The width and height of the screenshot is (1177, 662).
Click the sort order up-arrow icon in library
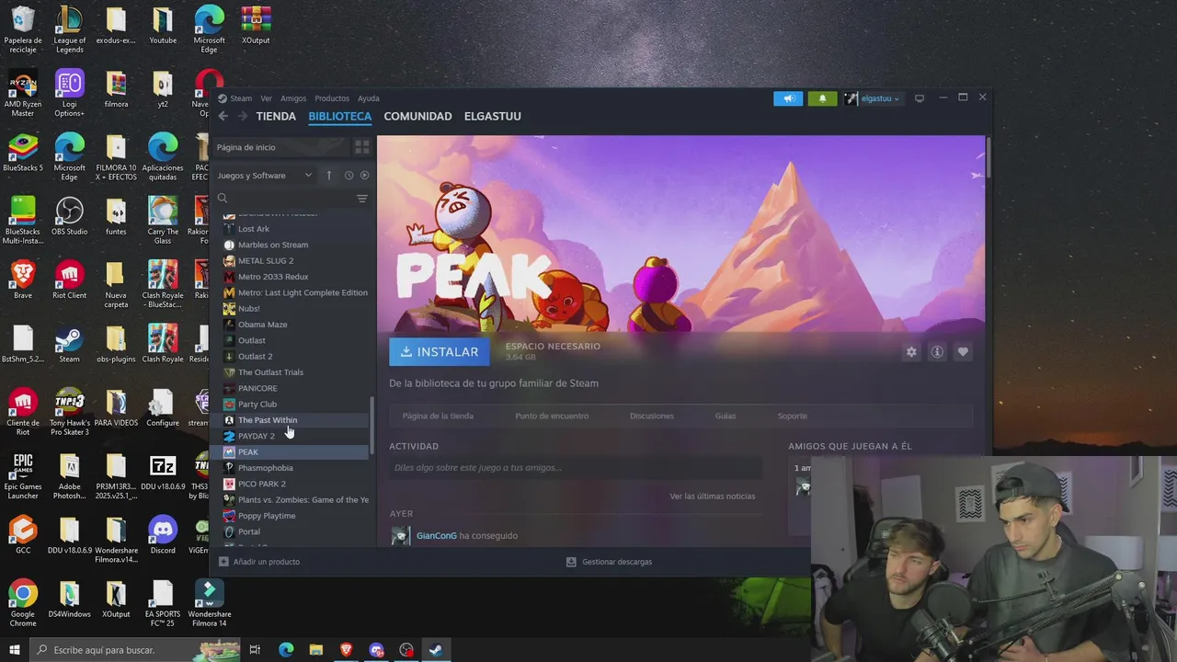tap(329, 175)
